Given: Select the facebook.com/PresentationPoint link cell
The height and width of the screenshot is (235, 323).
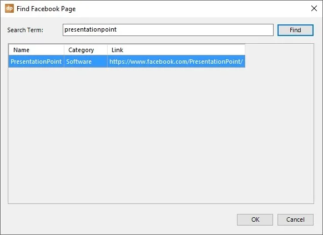Looking at the screenshot, I should 176,62.
